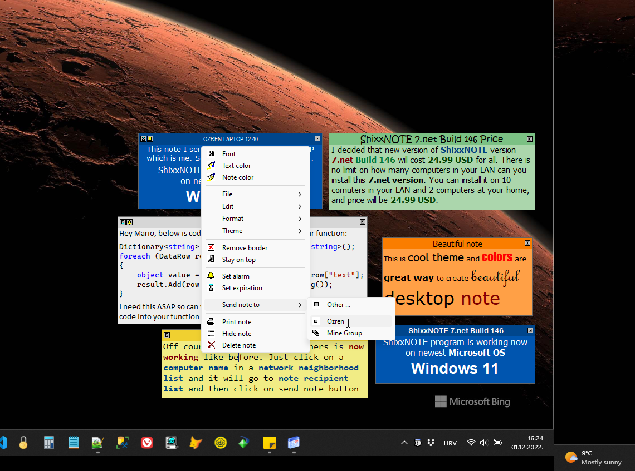Open the calculator from the taskbar
The width and height of the screenshot is (635, 471).
pyautogui.click(x=49, y=443)
